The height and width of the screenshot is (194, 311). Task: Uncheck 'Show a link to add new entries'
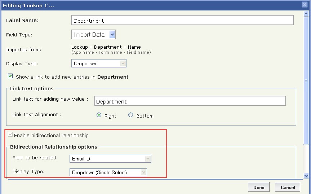[10, 76]
